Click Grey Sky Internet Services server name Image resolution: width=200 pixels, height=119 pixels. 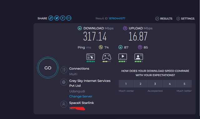[90, 83]
